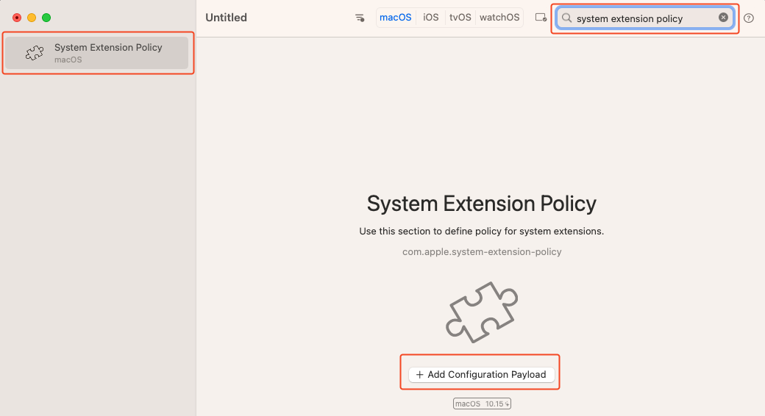Clear the search field with the X icon

pos(723,18)
